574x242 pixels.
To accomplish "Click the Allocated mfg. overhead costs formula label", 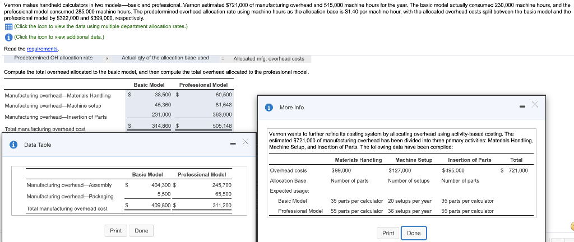I will pyautogui.click(x=269, y=58).
